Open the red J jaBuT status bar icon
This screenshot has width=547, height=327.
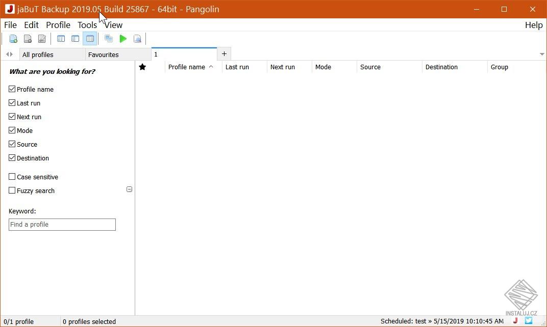pyautogui.click(x=515, y=321)
